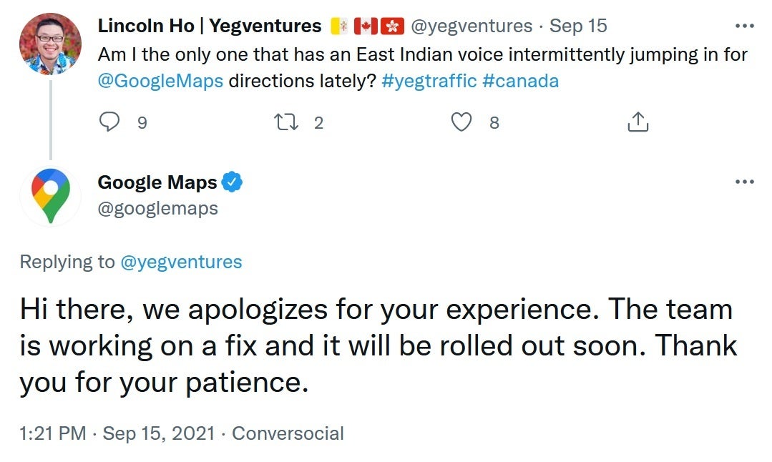The image size is (772, 462).
Task: Click the Google Maps account name
Action: pos(157,182)
